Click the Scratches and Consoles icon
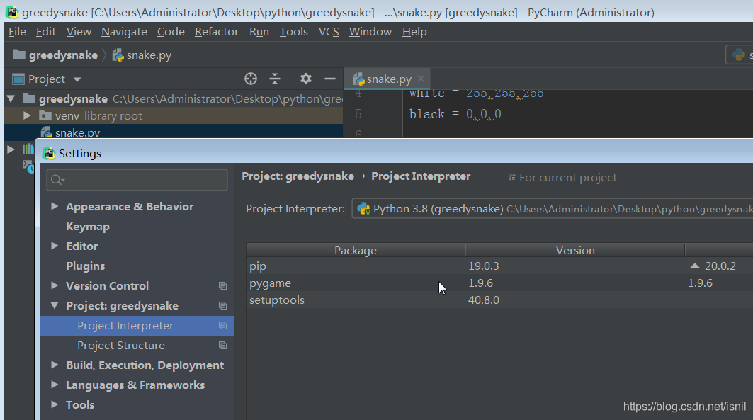753x420 pixels. pos(28,166)
